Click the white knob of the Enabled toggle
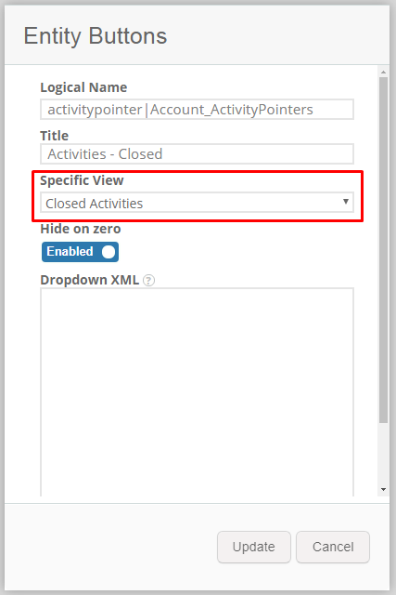 (109, 252)
